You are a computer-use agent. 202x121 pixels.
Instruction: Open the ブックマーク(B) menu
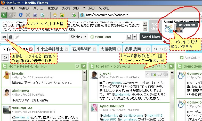coord(70,8)
